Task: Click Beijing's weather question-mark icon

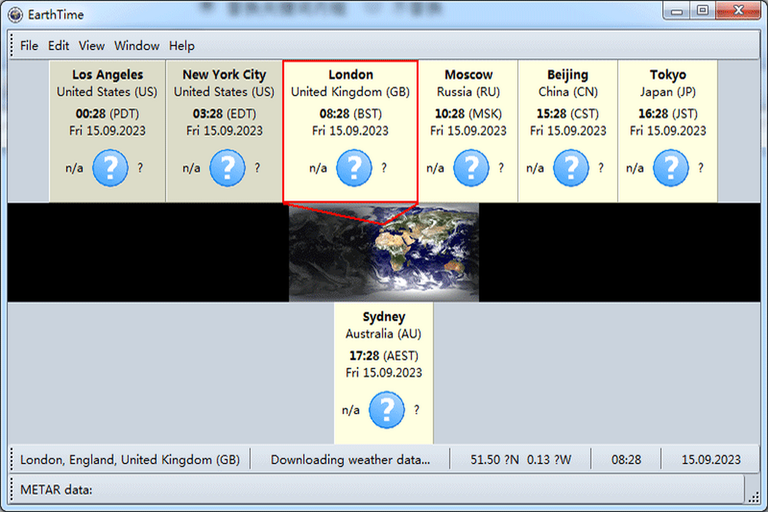Action: click(x=572, y=168)
